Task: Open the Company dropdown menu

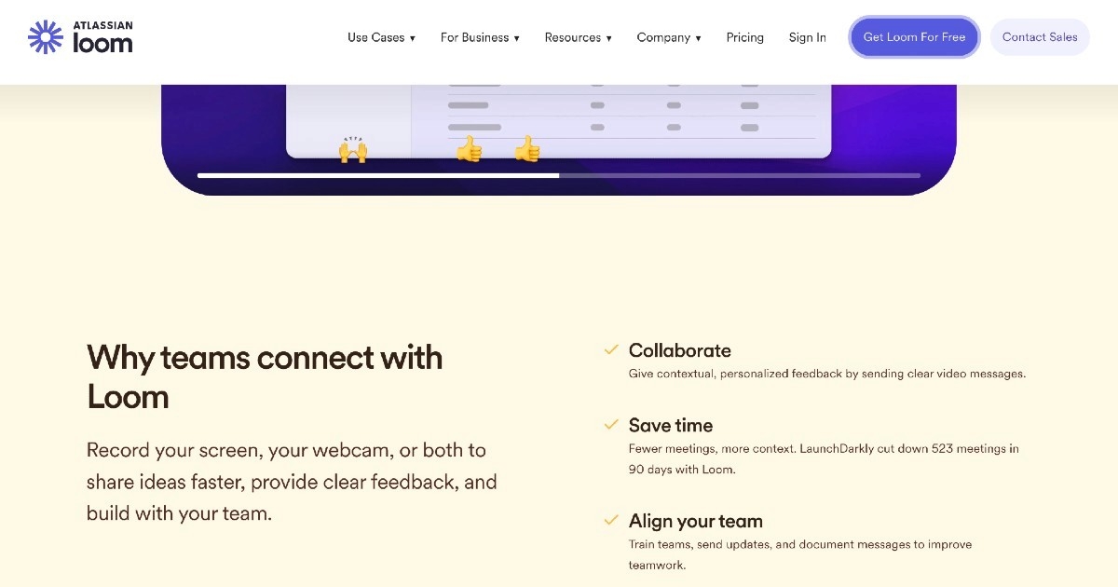Action: (x=668, y=37)
